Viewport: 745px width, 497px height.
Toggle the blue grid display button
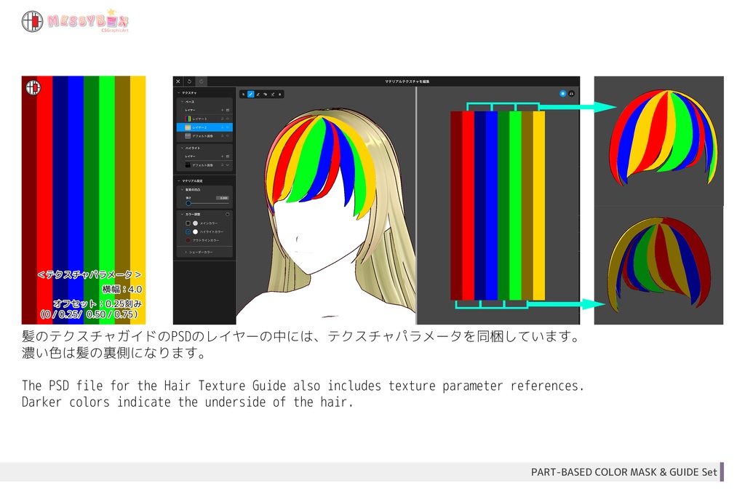[562, 94]
